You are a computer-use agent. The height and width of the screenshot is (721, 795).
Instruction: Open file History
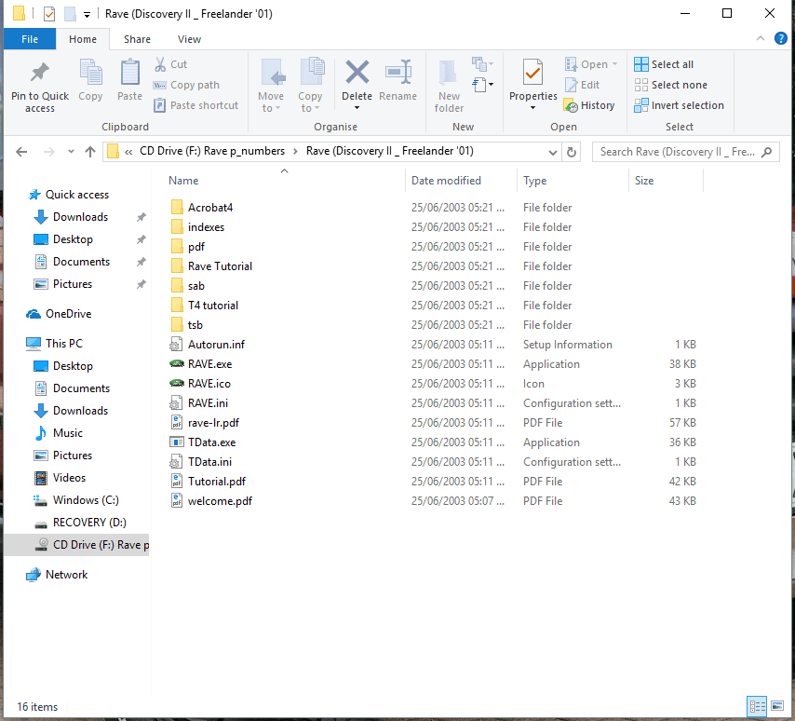[589, 105]
